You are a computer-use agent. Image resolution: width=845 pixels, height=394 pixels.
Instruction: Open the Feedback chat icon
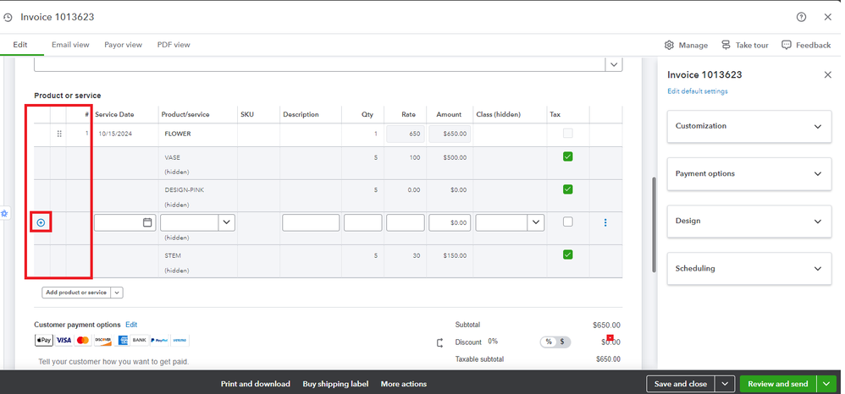pos(787,45)
